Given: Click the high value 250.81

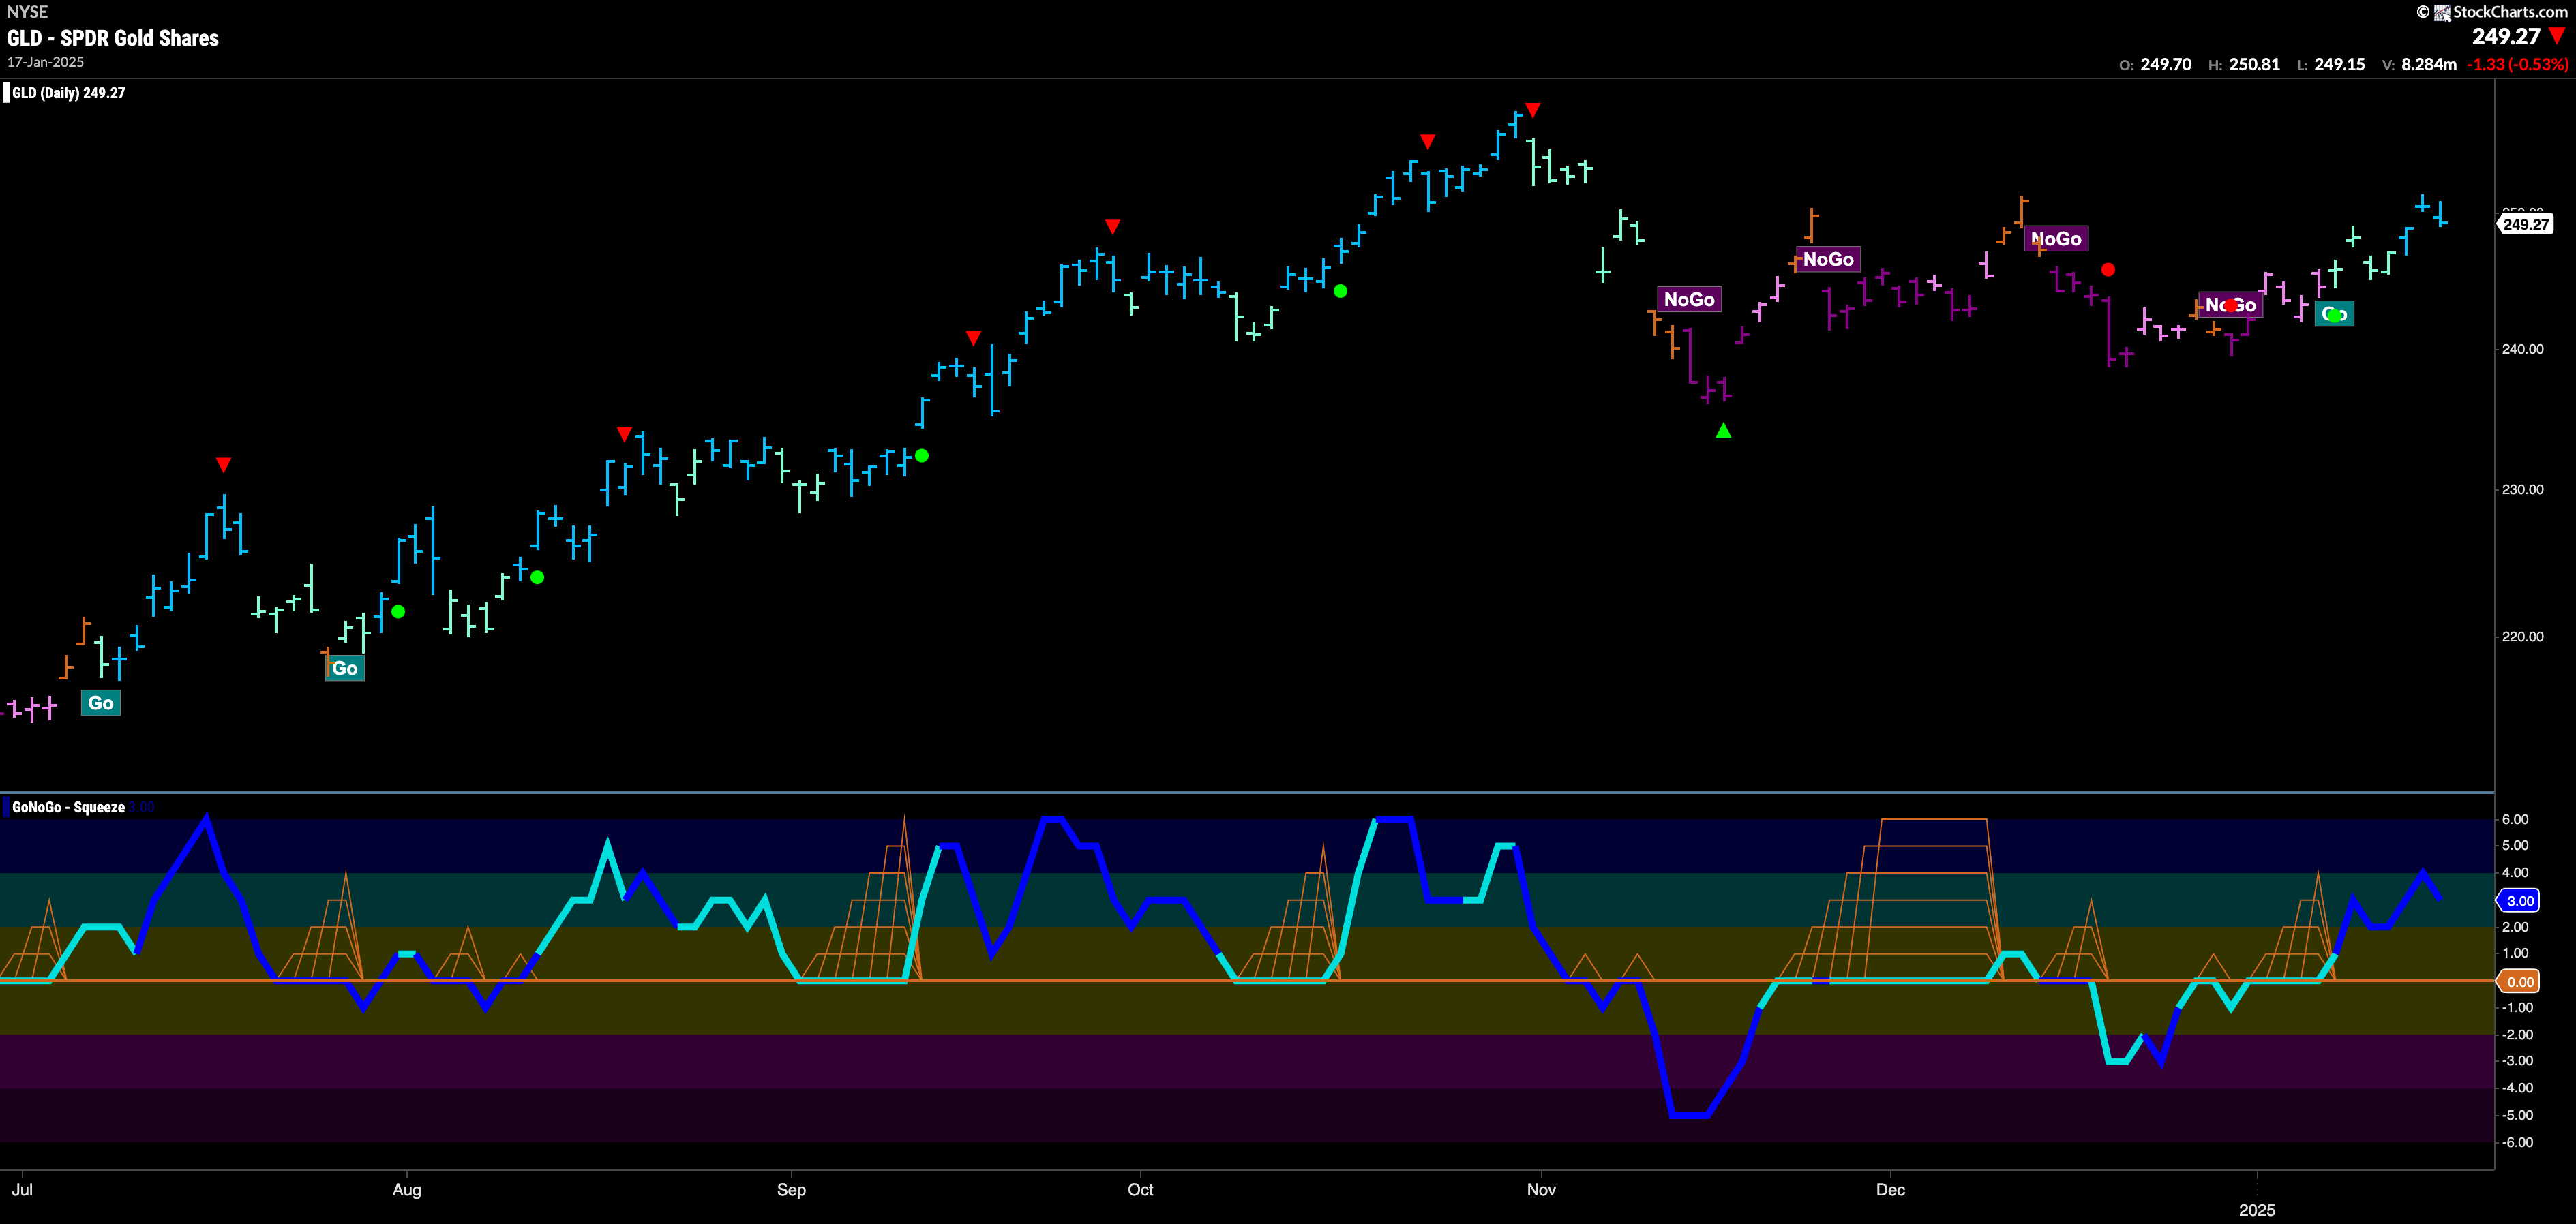Looking at the screenshot, I should (x=2255, y=64).
